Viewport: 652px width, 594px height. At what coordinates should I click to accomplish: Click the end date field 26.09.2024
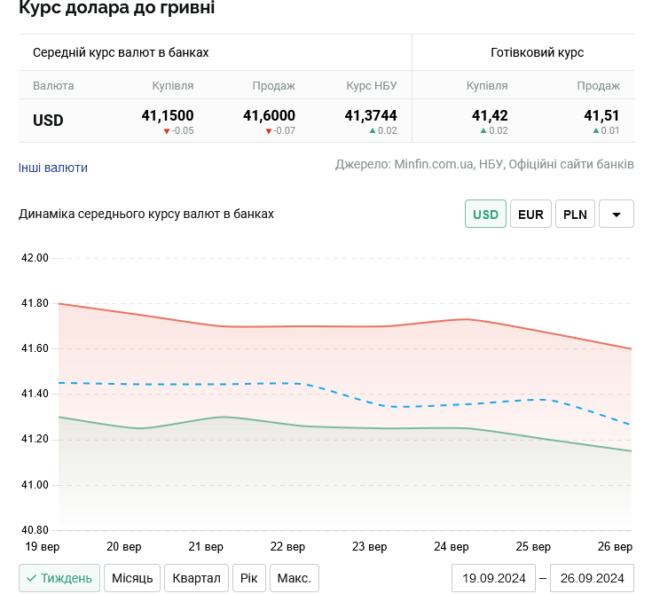pyautogui.click(x=592, y=579)
